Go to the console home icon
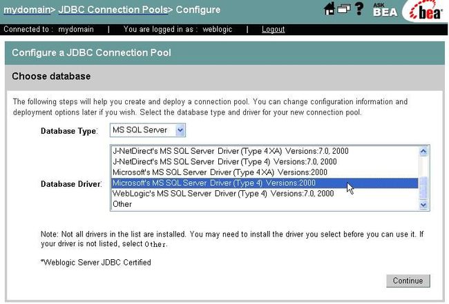Image resolution: width=449 pixels, height=304 pixels. click(x=329, y=8)
